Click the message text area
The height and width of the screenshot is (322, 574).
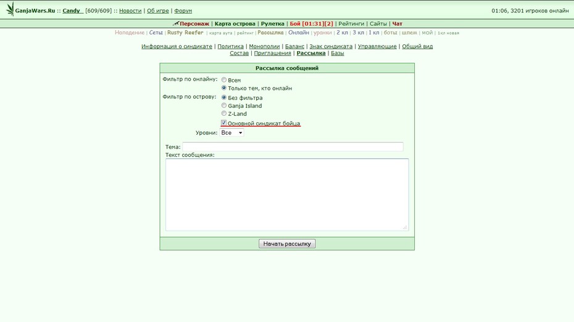pos(287,194)
